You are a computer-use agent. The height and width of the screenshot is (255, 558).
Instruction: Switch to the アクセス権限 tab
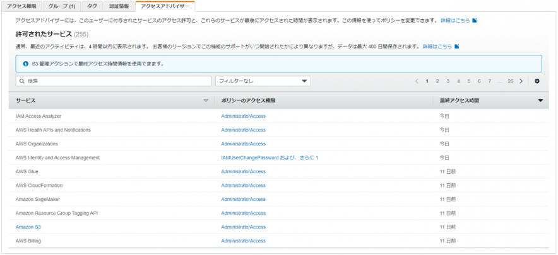point(23,6)
